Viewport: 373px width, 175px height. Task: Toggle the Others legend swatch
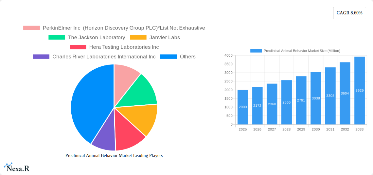(169, 57)
